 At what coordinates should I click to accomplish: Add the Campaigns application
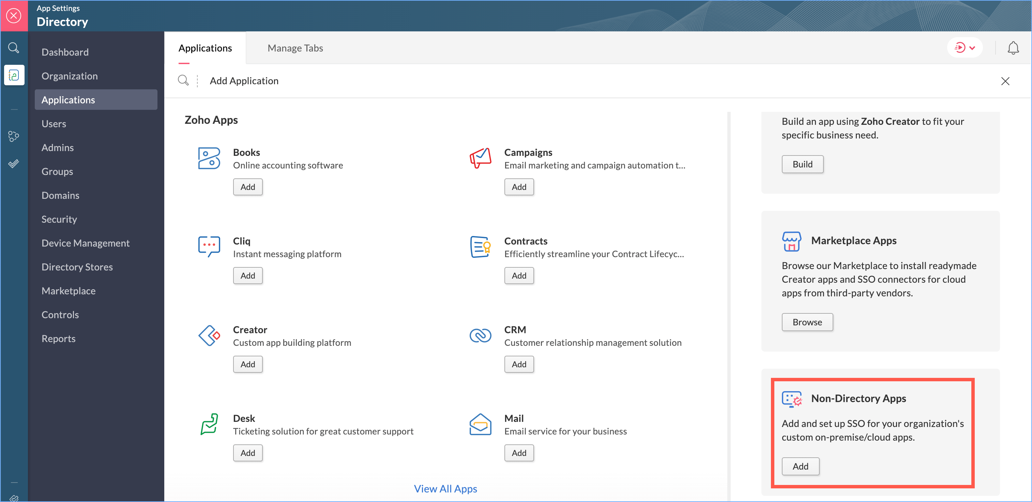point(519,187)
